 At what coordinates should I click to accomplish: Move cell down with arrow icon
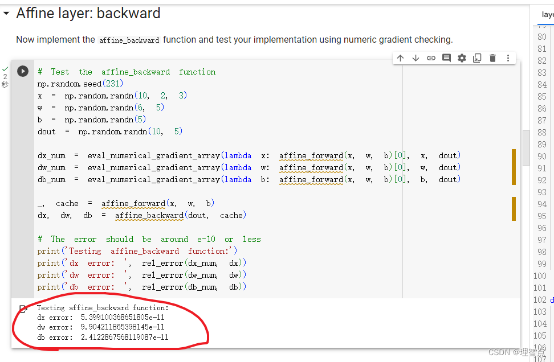(x=415, y=58)
